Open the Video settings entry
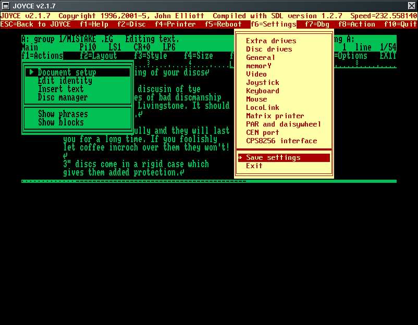The image size is (418, 325). [256, 74]
